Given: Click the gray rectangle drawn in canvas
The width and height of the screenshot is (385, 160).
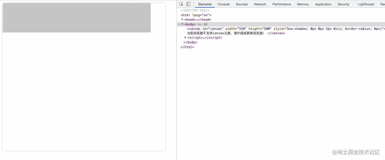Looking at the screenshot, I should (77, 18).
